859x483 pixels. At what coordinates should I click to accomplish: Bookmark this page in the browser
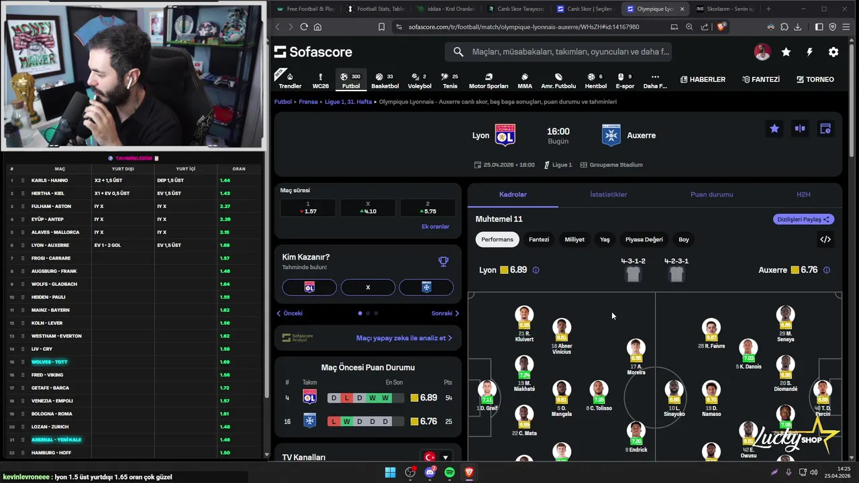coord(381,27)
